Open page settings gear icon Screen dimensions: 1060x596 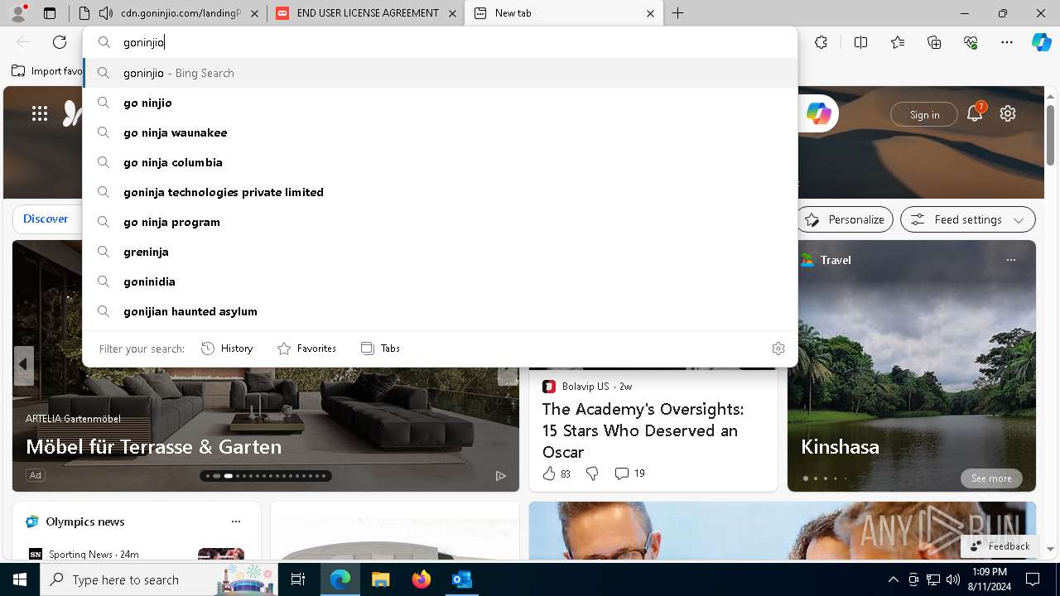pyautogui.click(x=1008, y=113)
